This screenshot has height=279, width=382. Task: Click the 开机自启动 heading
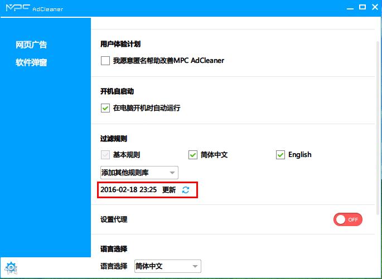point(117,91)
